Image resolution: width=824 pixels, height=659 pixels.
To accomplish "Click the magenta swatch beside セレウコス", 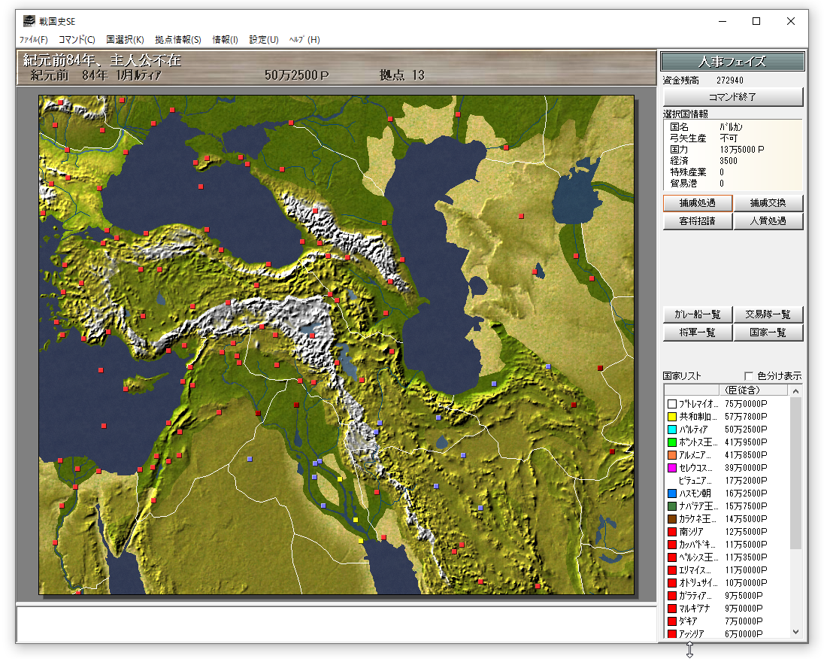I will (x=672, y=468).
